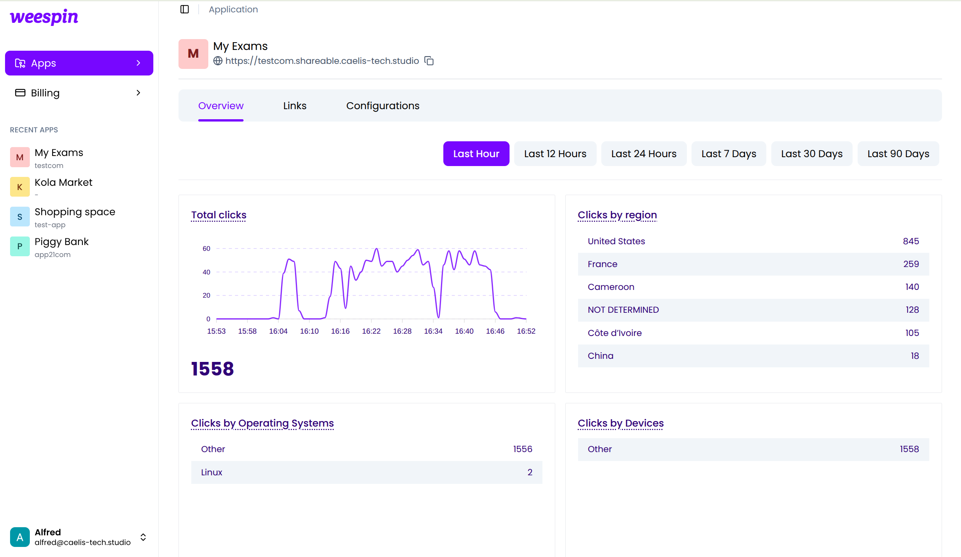Open the My Exams app from recent apps
The height and width of the screenshot is (557, 961).
(58, 157)
